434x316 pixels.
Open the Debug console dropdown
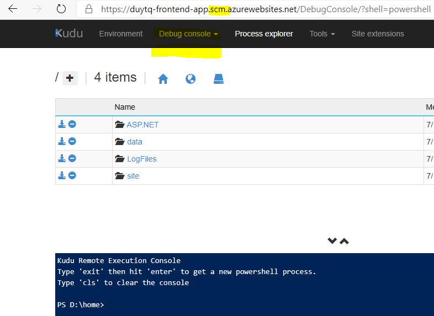[x=188, y=34]
